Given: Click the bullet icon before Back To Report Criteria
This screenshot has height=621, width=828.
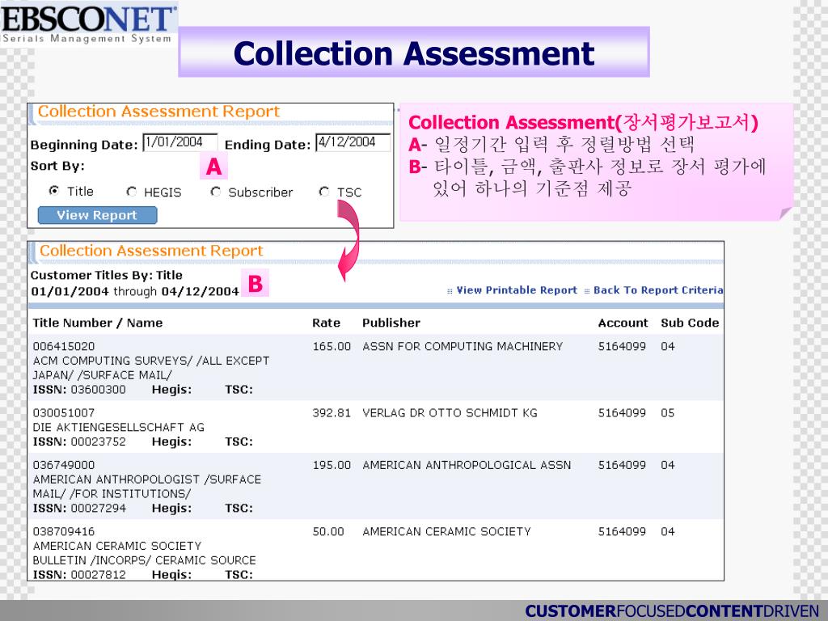Looking at the screenshot, I should click(587, 291).
